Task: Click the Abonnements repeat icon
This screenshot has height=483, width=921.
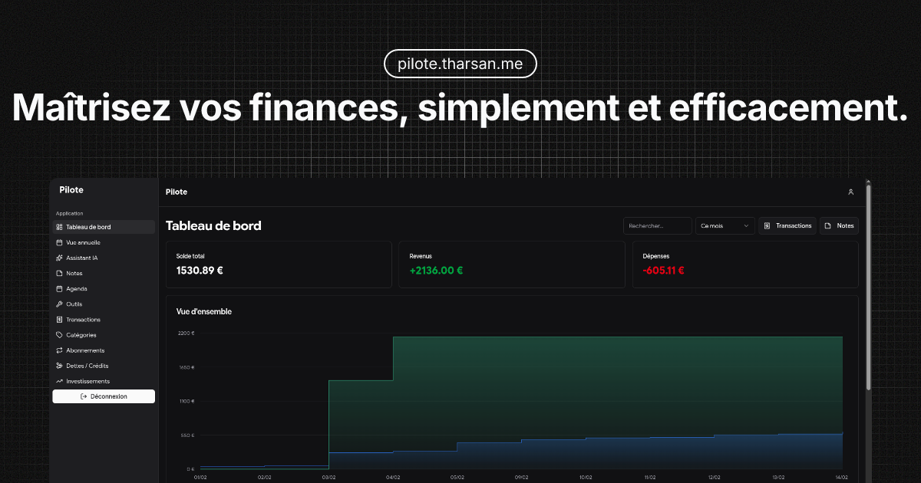Action: pos(59,350)
